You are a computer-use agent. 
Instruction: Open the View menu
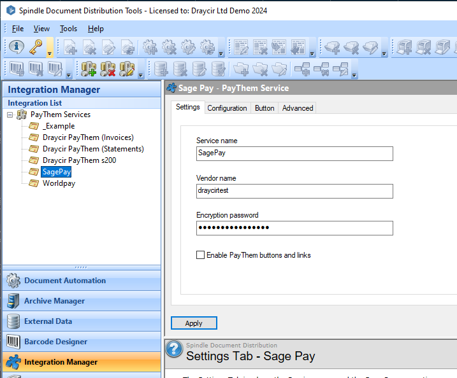click(41, 29)
